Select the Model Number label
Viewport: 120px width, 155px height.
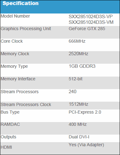(x=15, y=16)
